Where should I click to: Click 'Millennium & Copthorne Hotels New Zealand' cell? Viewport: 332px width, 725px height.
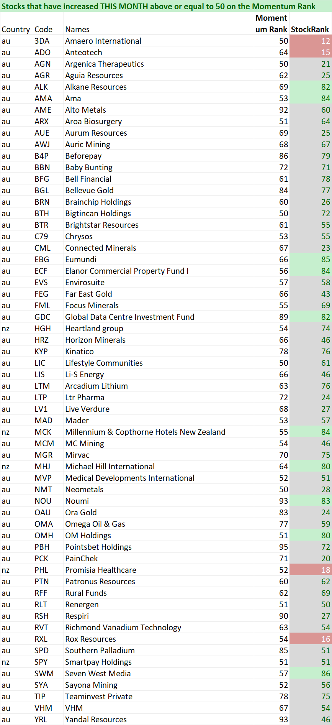[159, 432]
